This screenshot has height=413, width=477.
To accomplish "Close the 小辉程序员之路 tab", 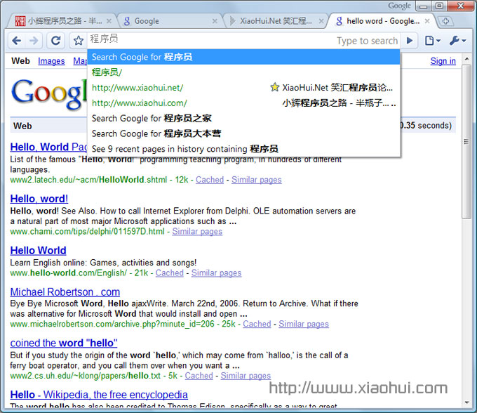I will pyautogui.click(x=109, y=21).
